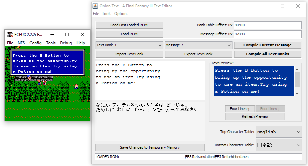Click the Export Text Bank button
Viewport: 308px width, 166px height.
click(x=198, y=54)
